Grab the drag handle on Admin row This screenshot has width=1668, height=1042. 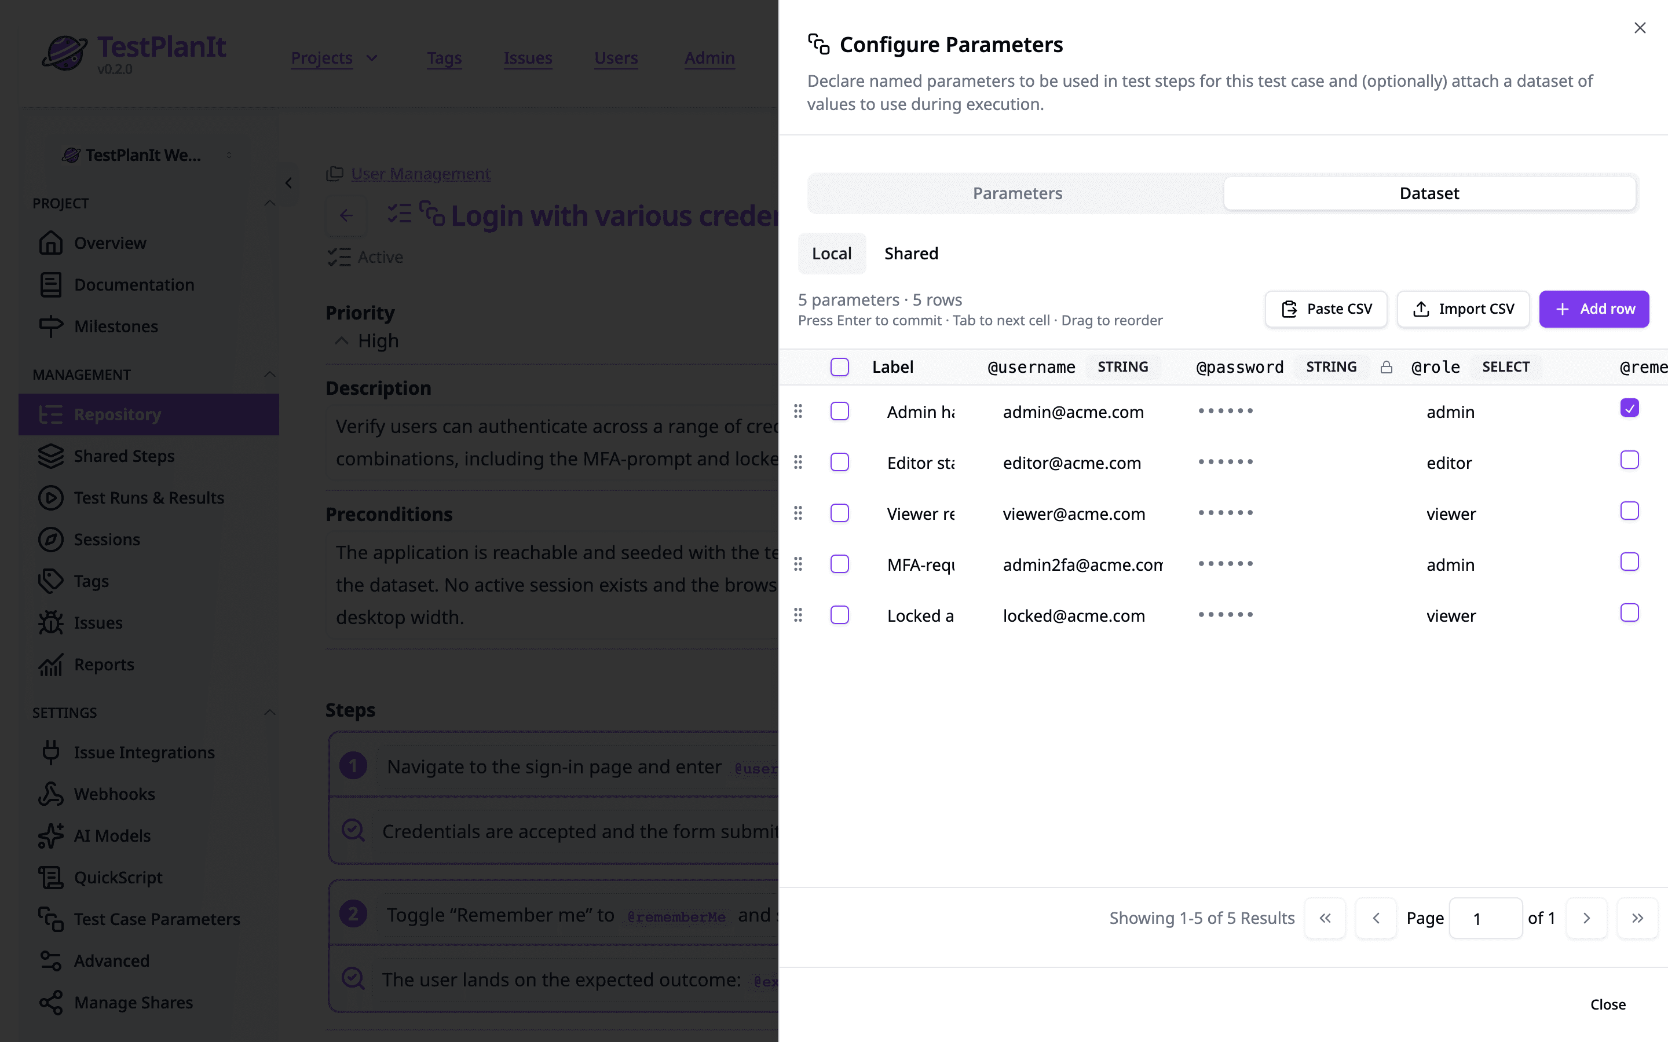point(798,412)
